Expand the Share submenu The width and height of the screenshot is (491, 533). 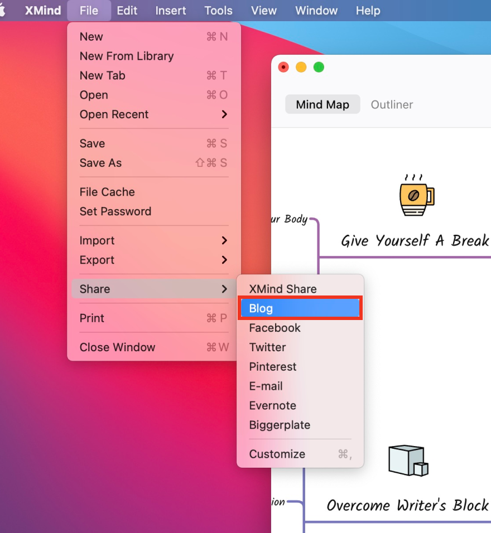tap(154, 289)
